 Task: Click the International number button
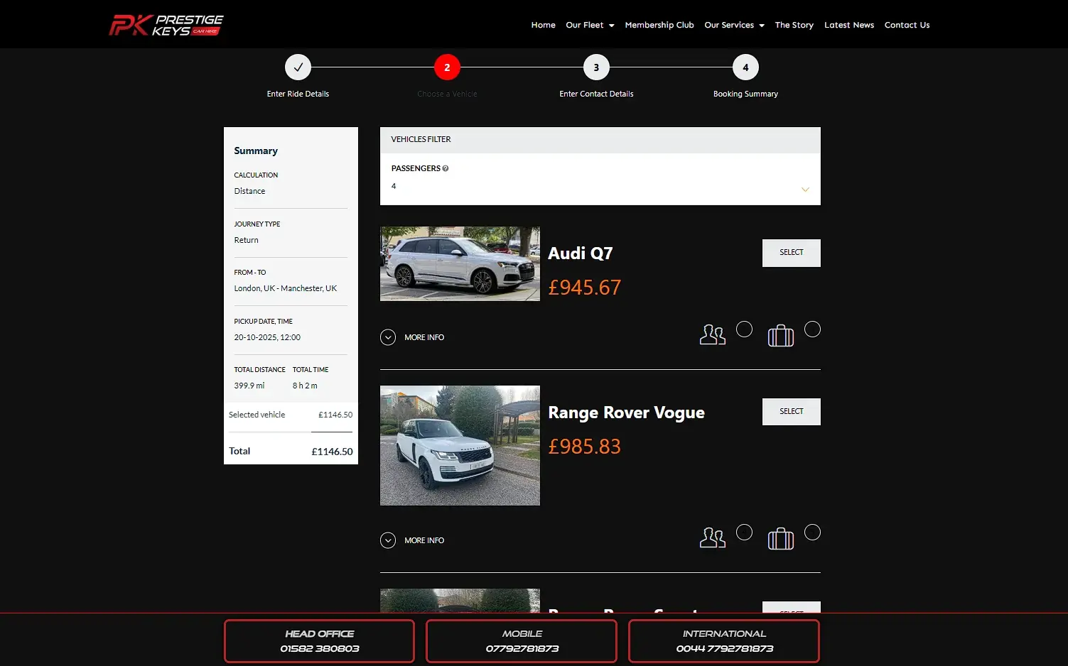[724, 641]
